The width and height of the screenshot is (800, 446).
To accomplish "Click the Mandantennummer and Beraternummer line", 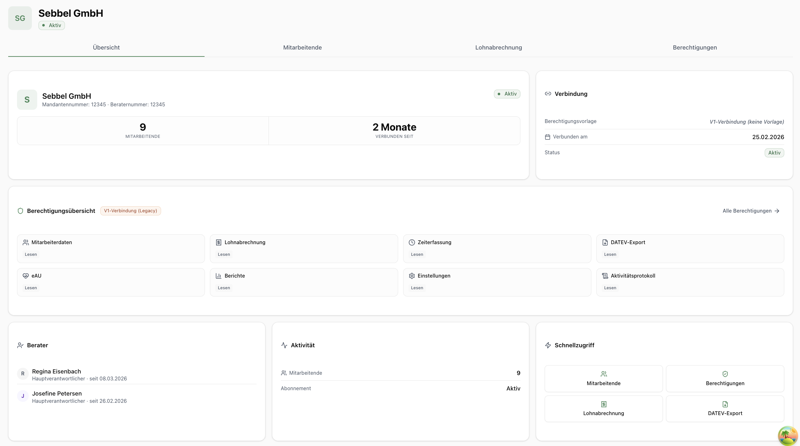I will click(x=104, y=105).
